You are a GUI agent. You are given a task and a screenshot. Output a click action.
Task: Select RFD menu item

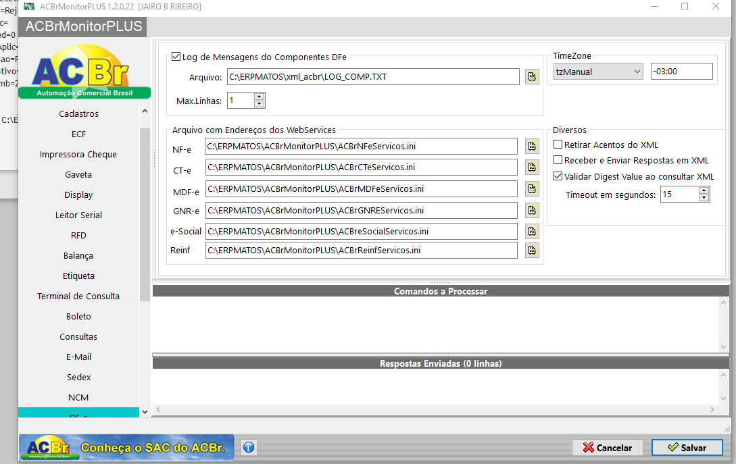coord(78,235)
